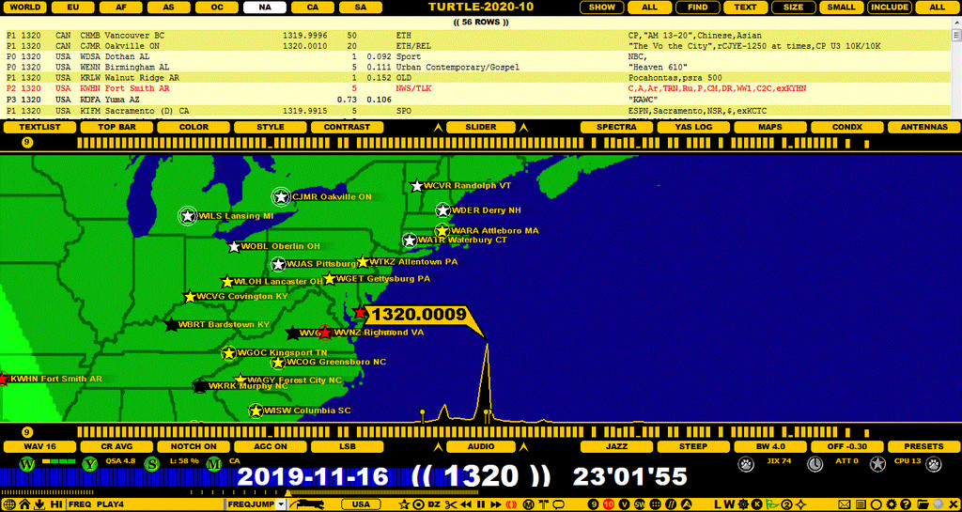The width and height of the screenshot is (962, 512).
Task: Switch to the SA region tab
Action: [361, 8]
